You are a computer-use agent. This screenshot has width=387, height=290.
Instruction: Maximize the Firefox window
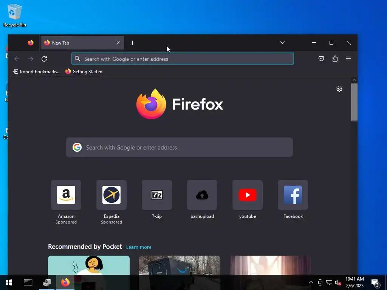point(331,43)
